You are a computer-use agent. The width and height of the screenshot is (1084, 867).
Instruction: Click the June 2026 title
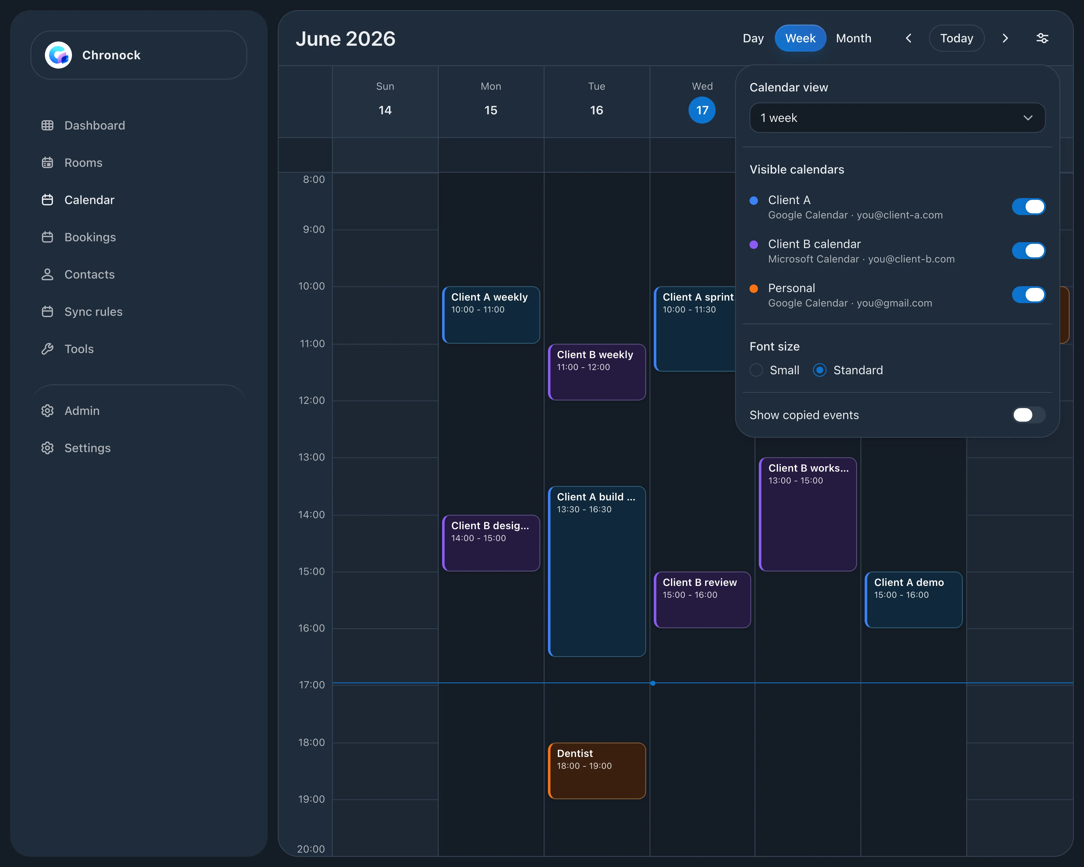346,39
